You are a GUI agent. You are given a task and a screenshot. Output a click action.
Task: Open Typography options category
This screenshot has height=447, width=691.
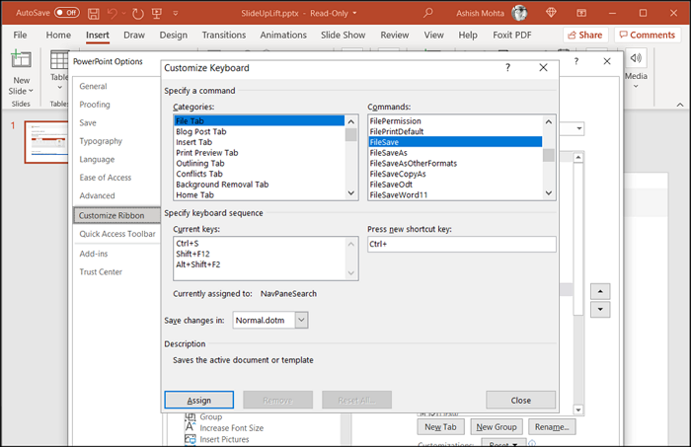coord(101,141)
